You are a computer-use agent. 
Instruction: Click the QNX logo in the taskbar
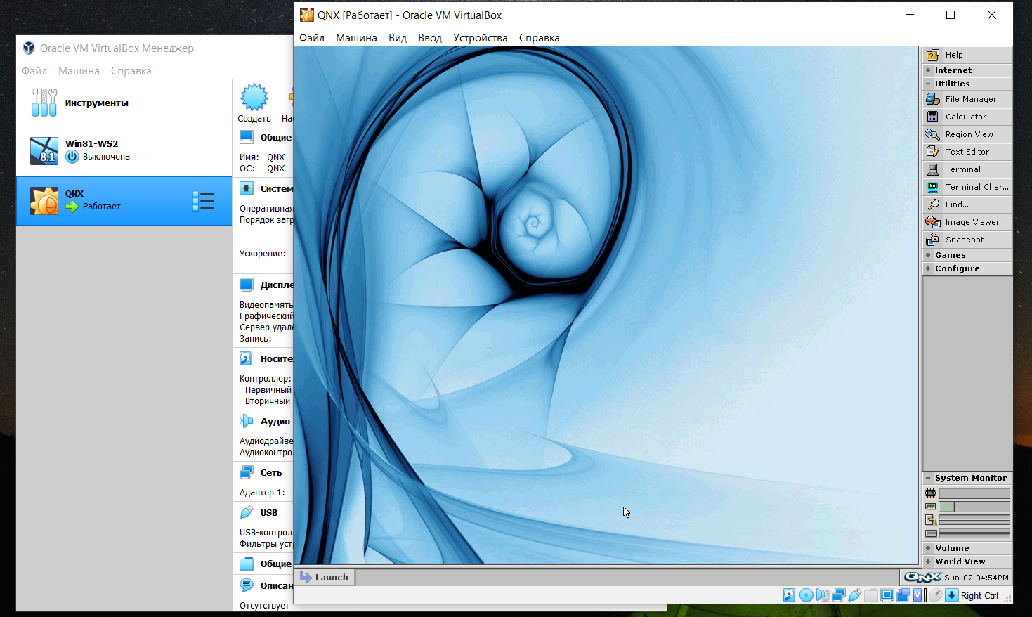922,577
